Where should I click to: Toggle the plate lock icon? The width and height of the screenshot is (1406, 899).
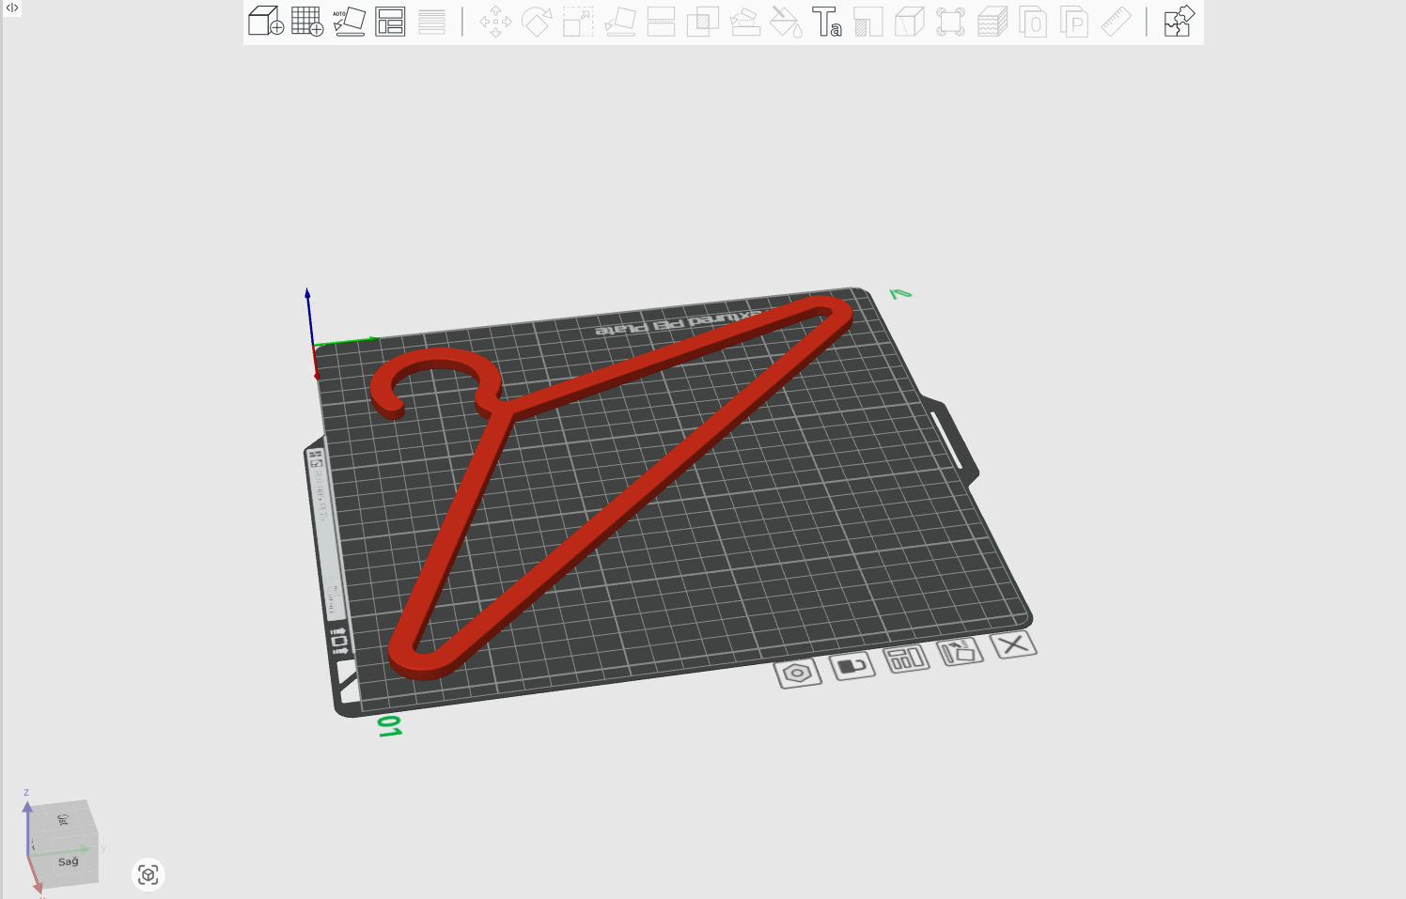click(x=852, y=665)
